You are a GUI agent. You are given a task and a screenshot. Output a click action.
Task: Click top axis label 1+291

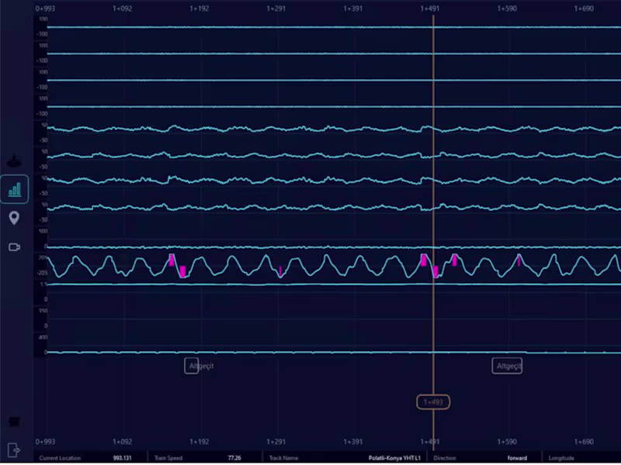(276, 9)
